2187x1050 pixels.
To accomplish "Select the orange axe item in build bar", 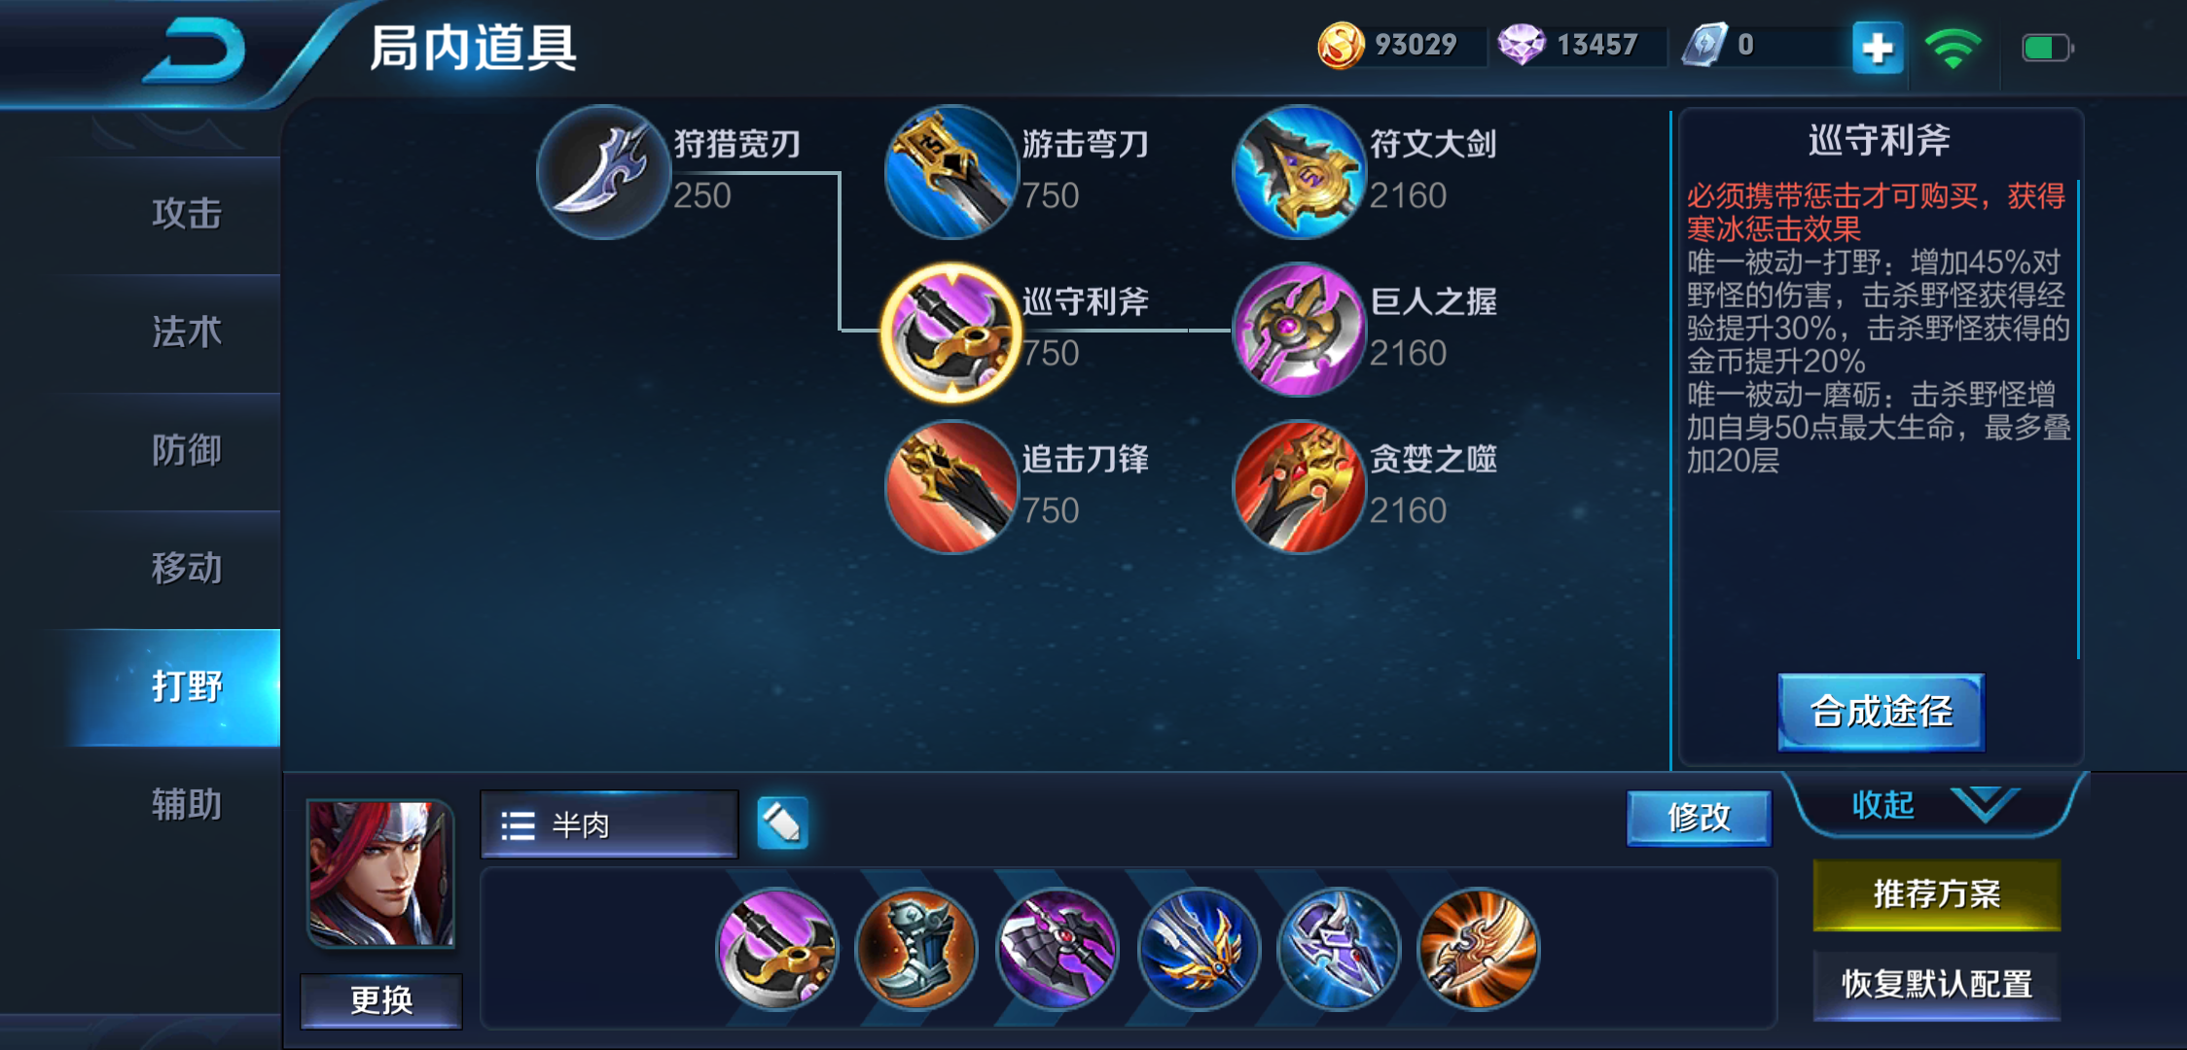I will pyautogui.click(x=1479, y=949).
